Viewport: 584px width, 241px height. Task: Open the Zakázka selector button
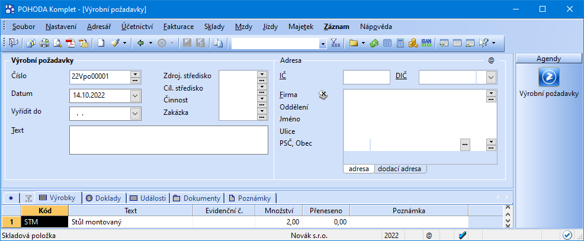click(262, 114)
